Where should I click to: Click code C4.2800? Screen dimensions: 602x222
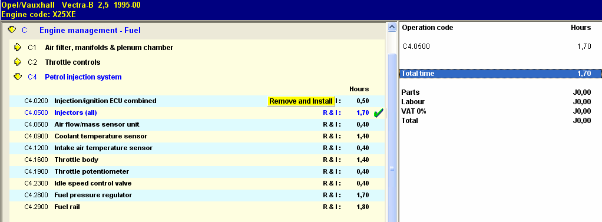(36, 195)
